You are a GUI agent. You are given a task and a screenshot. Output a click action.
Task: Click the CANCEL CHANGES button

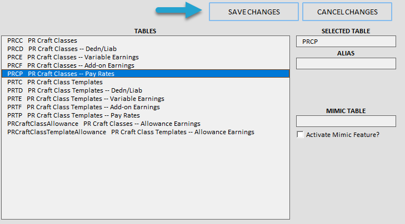coord(347,12)
